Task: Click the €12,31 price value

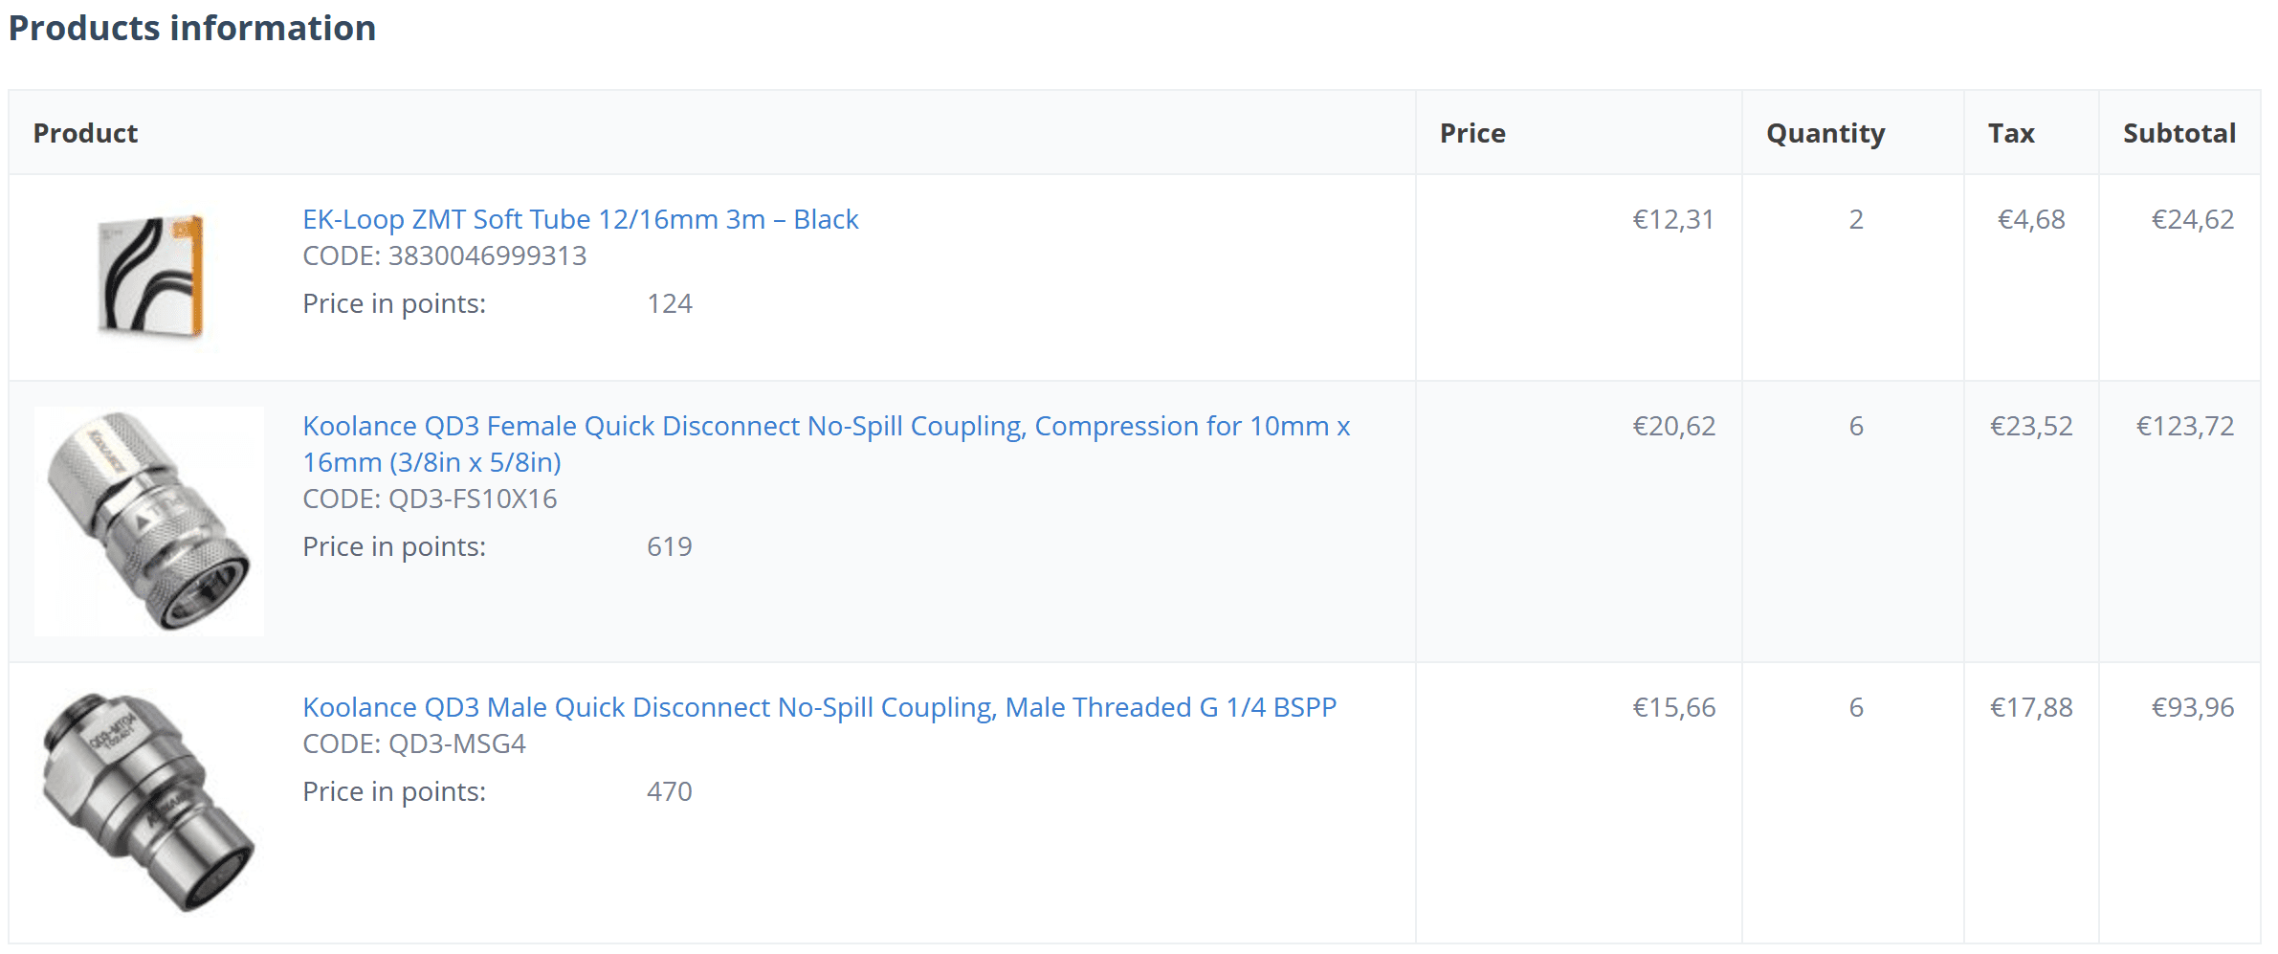Action: click(x=1672, y=219)
